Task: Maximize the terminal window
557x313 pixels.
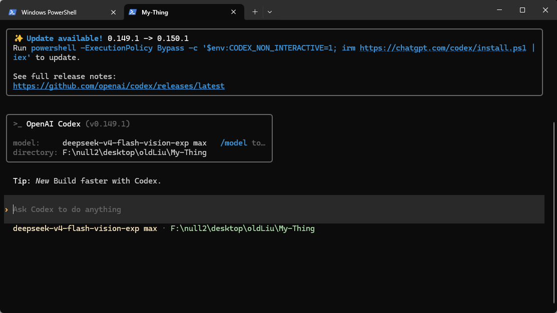Action: [x=522, y=10]
